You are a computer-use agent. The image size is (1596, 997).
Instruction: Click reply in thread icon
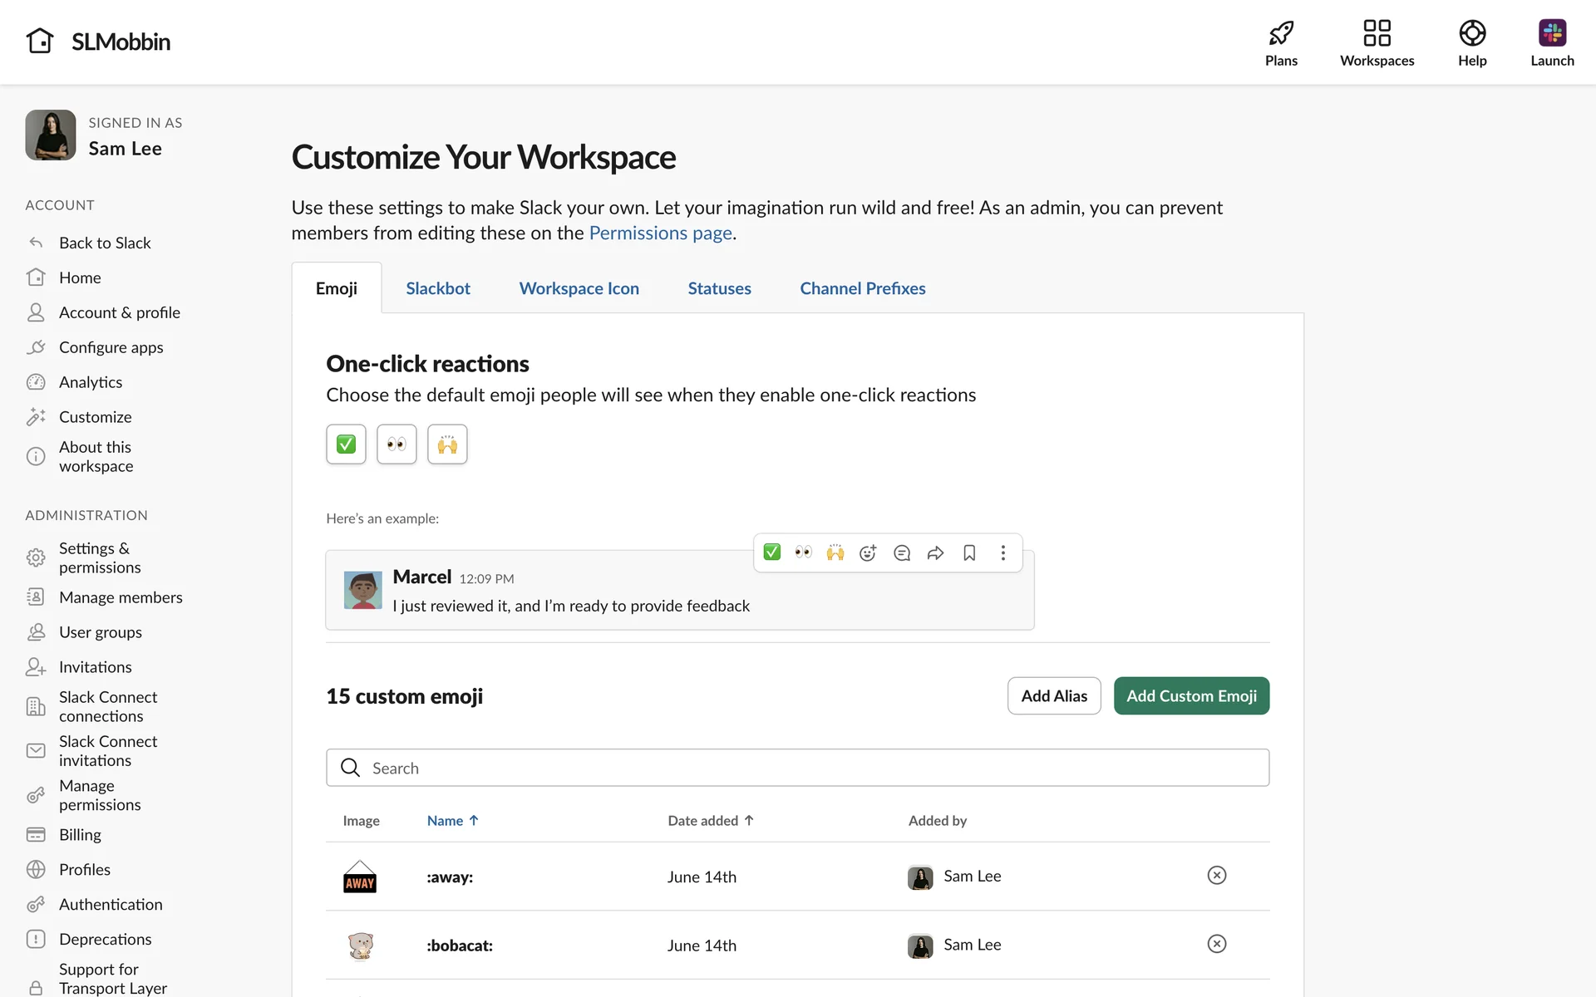[x=902, y=553]
